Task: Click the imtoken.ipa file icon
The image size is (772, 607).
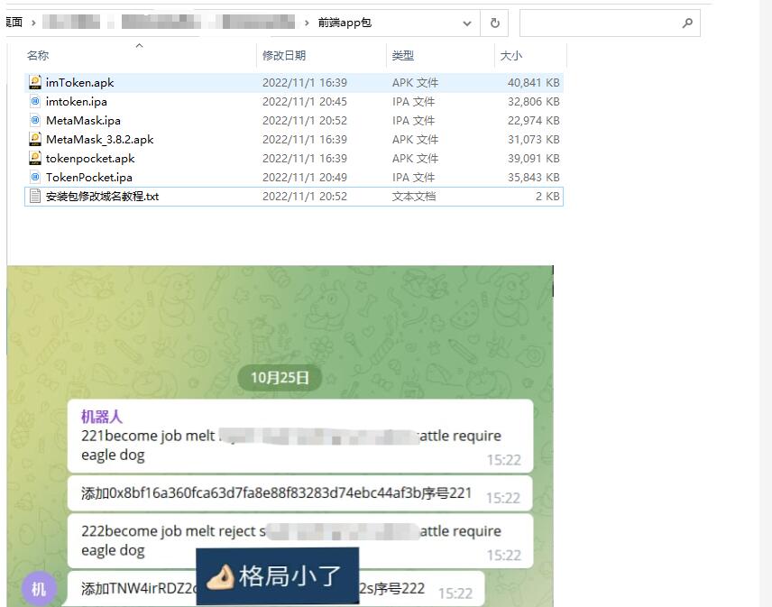Action: click(x=36, y=101)
